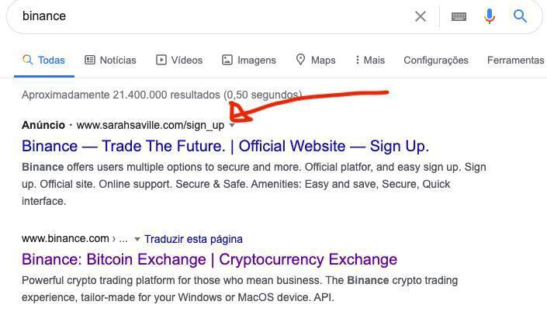The height and width of the screenshot is (322, 547).
Task: Open the Configurações menu
Action: click(x=436, y=60)
